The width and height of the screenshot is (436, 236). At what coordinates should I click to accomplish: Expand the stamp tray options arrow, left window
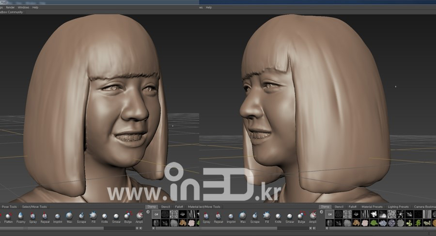[x=148, y=212]
